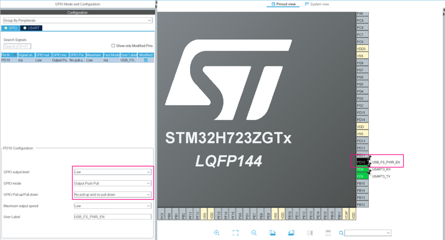The width and height of the screenshot is (445, 240).
Task: Click pin PB14 on the chip
Action: [x=362, y=191]
